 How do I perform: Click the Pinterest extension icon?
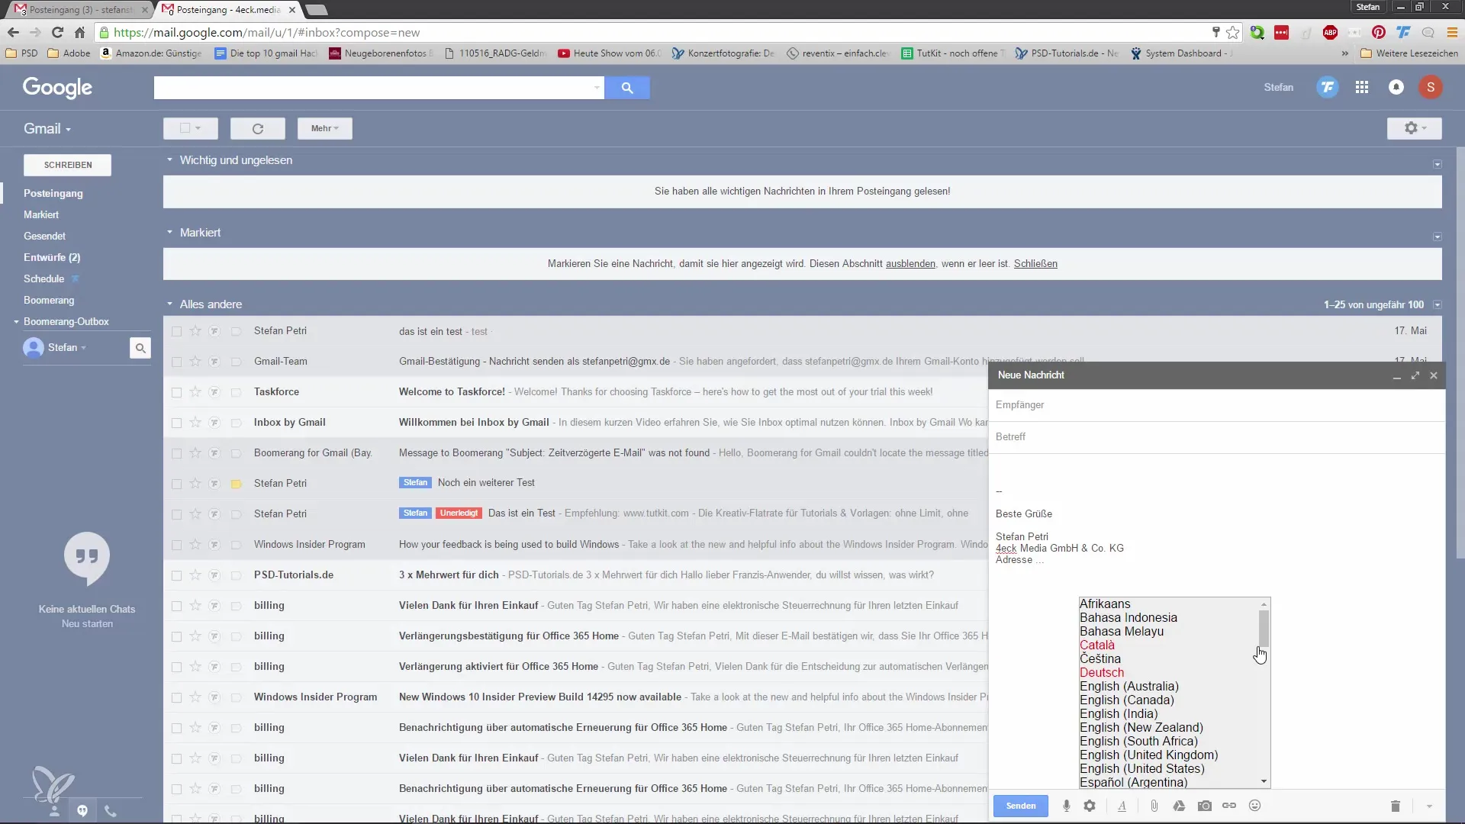tap(1379, 32)
